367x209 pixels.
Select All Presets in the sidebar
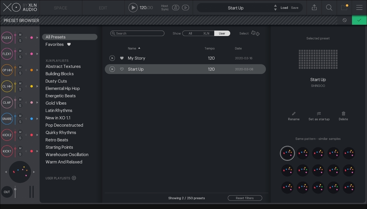[x=69, y=37]
